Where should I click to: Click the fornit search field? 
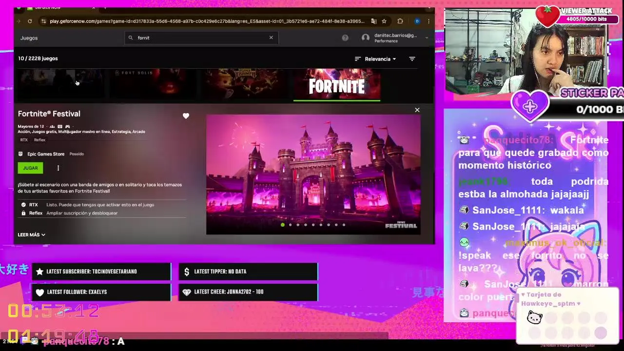pos(201,38)
